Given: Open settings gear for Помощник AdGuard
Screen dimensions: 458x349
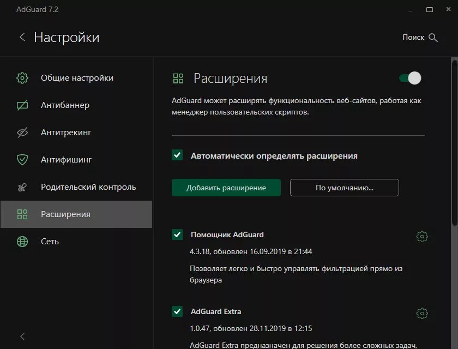Looking at the screenshot, I should click(x=422, y=237).
